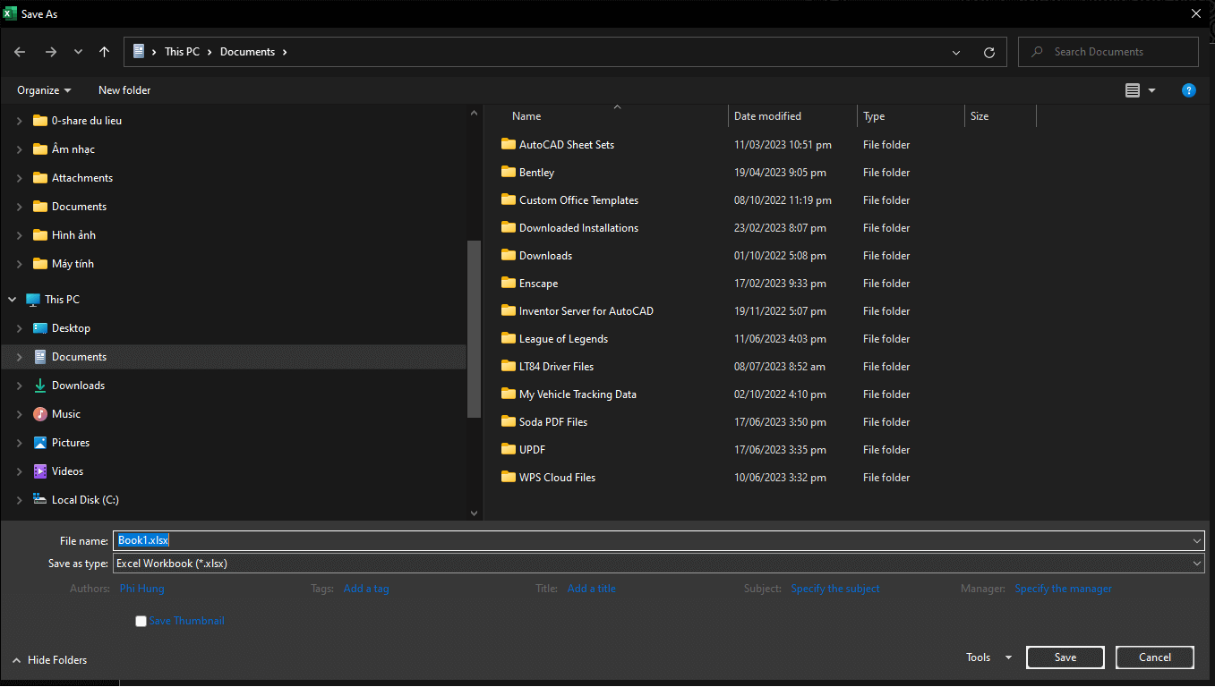The width and height of the screenshot is (1215, 687).
Task: Collapse the This PC tree node
Action: click(x=13, y=300)
